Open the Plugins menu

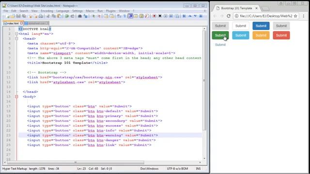[110, 11]
